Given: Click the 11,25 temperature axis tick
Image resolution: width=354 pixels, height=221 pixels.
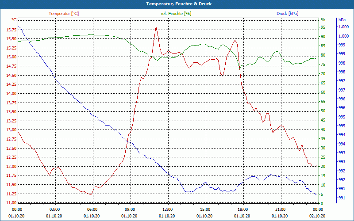Looking at the screenshot, I should (x=12, y=194).
